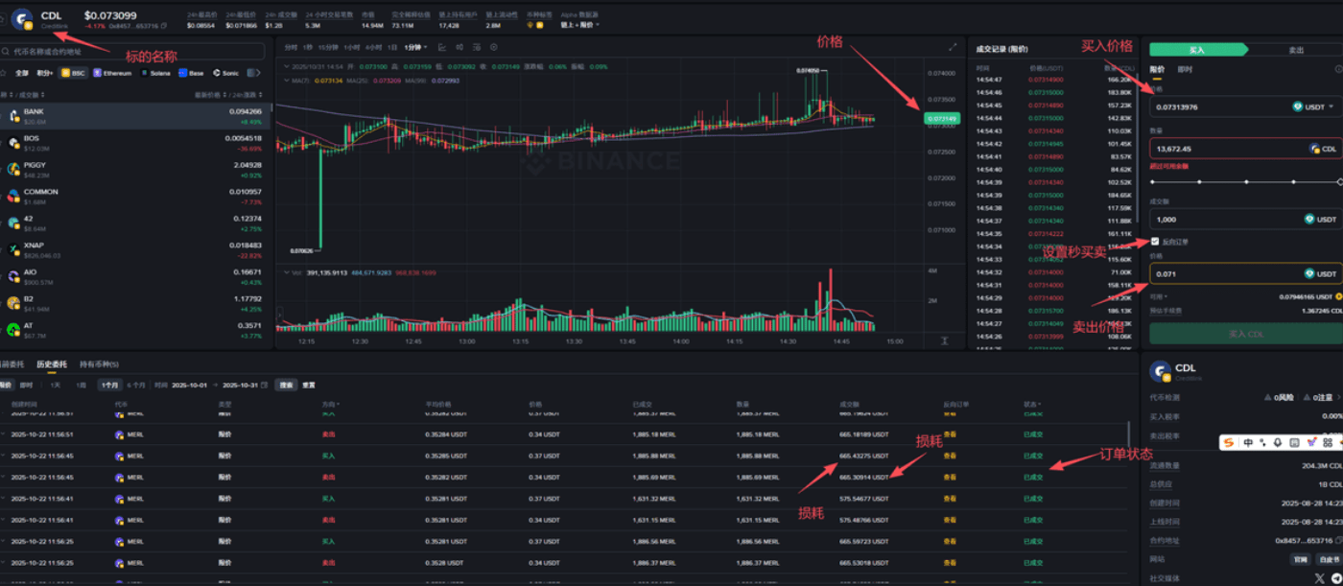Toggle the 反向订单 reverse order checkbox
The width and height of the screenshot is (1343, 586).
[x=1155, y=241]
